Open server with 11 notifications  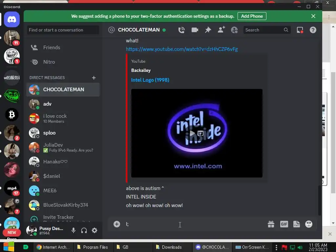pos(12,38)
